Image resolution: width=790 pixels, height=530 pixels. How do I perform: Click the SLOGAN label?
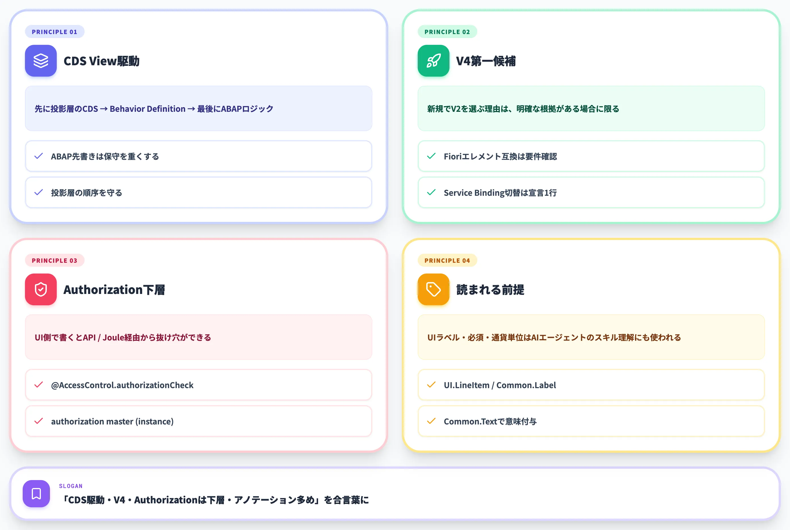(x=71, y=486)
